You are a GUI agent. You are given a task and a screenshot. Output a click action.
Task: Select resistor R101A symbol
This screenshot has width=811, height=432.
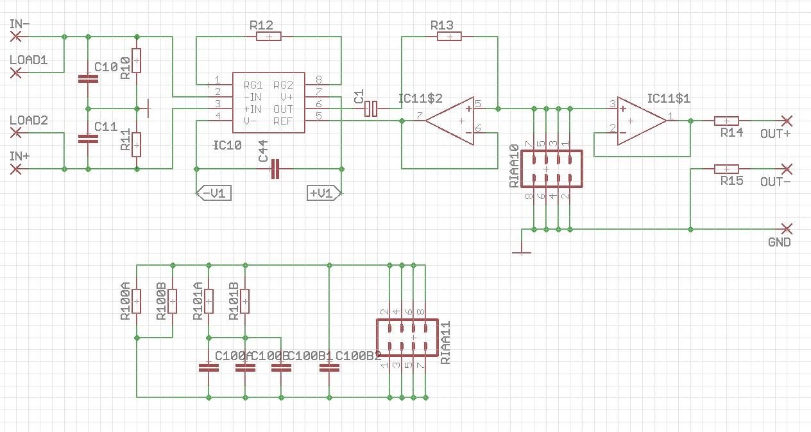209,302
